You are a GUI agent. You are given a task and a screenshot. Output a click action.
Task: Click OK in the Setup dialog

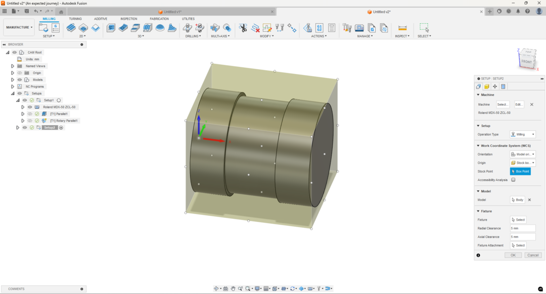513,256
